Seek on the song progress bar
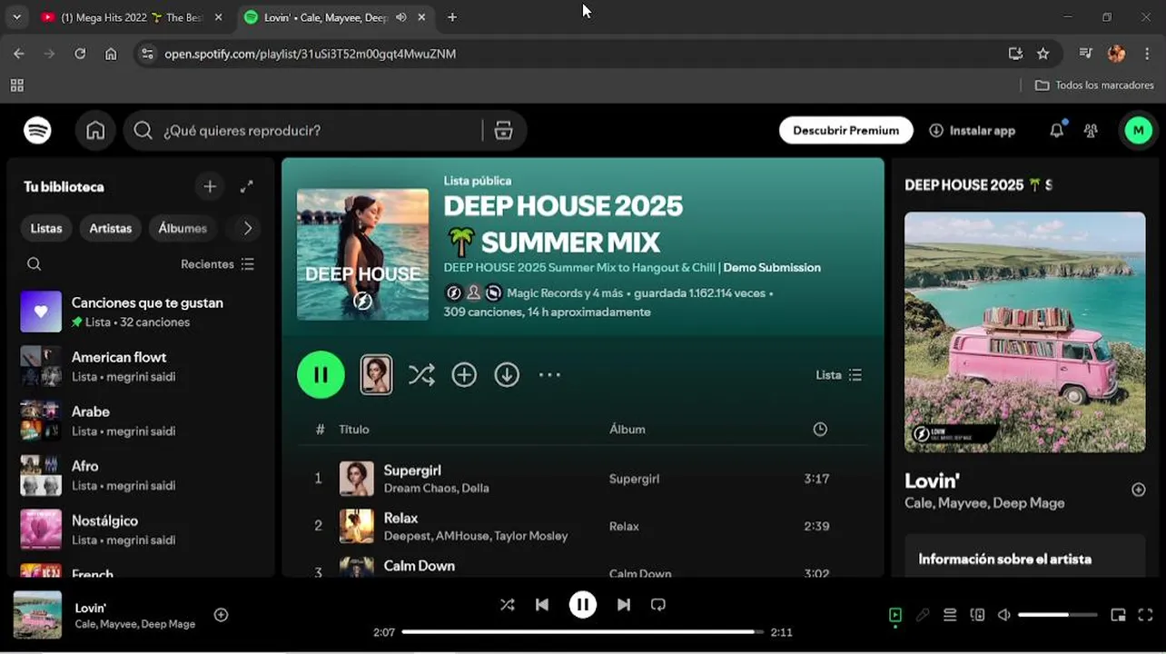The image size is (1166, 654). (583, 632)
